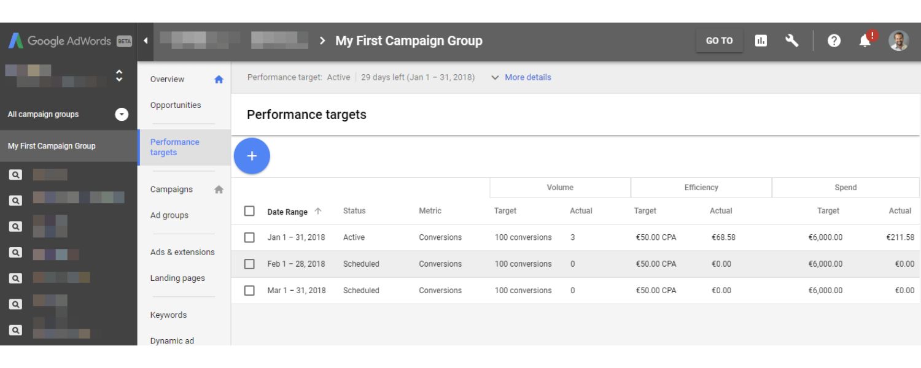Click the profile avatar icon

pos(898,40)
